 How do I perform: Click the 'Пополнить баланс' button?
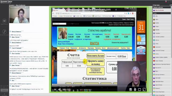(96, 56)
